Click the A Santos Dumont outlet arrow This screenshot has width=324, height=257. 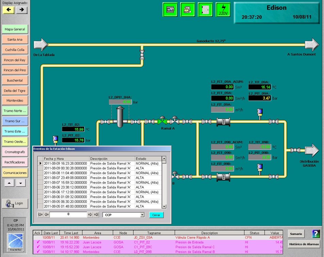point(312,44)
